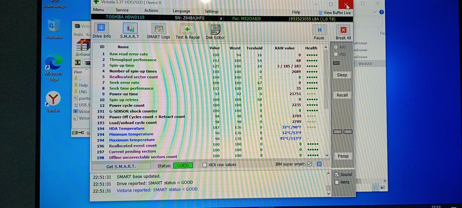The width and height of the screenshot is (462, 208).
Task: Open the Файл menu in WinRAR
Action: point(78,35)
